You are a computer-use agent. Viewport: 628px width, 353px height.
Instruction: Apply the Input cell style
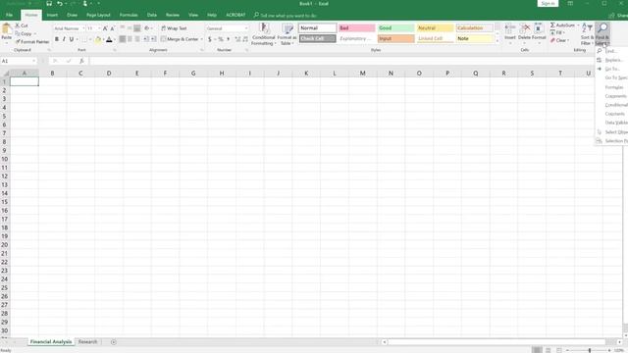(x=396, y=39)
